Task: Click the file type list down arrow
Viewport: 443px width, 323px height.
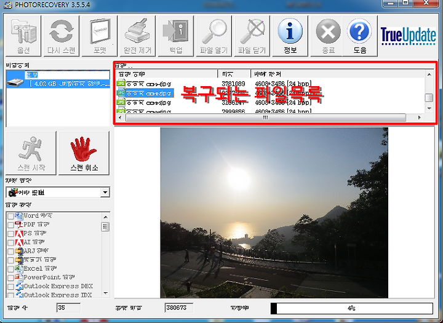Action: click(105, 293)
